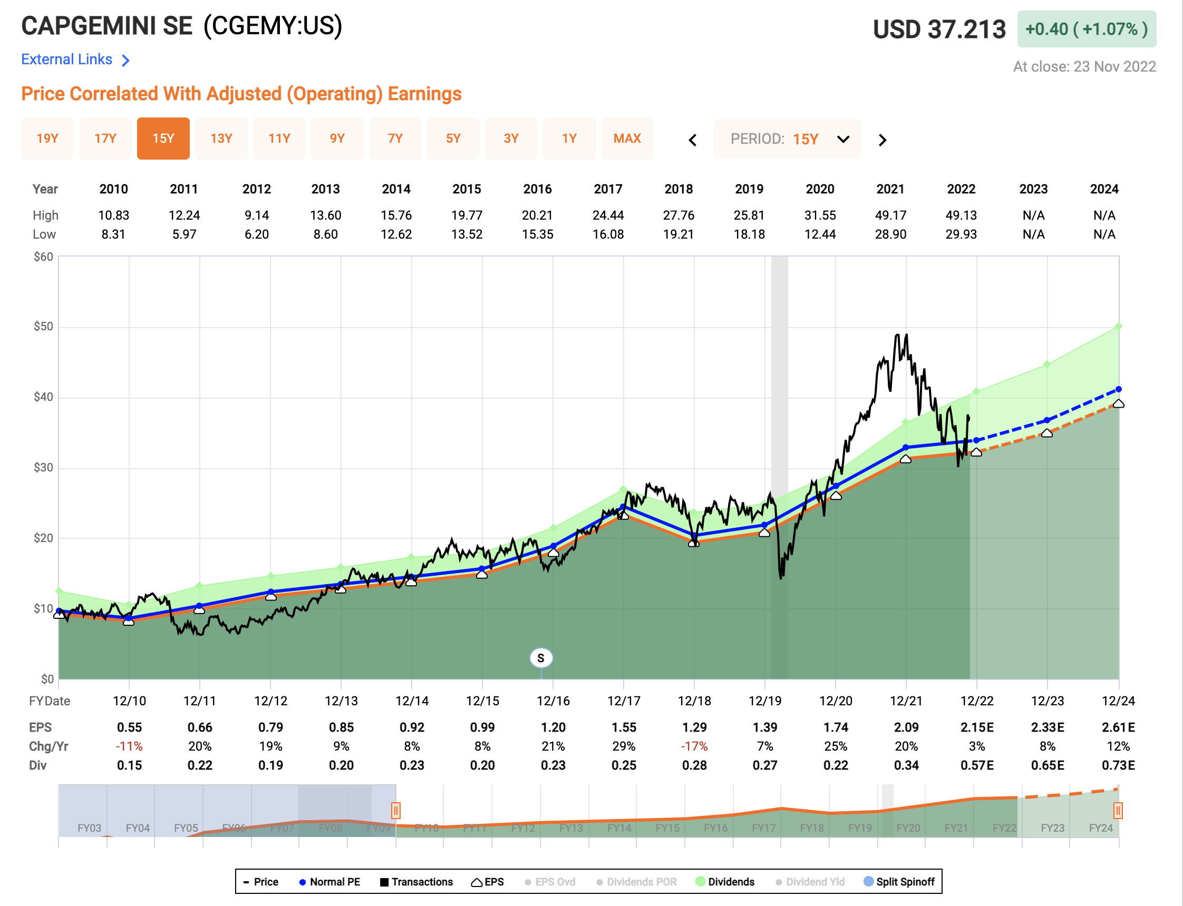Click the S split spinoff marker

click(x=541, y=658)
